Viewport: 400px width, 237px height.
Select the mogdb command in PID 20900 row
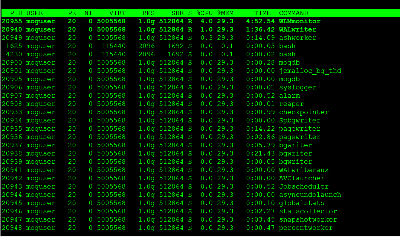[289, 63]
